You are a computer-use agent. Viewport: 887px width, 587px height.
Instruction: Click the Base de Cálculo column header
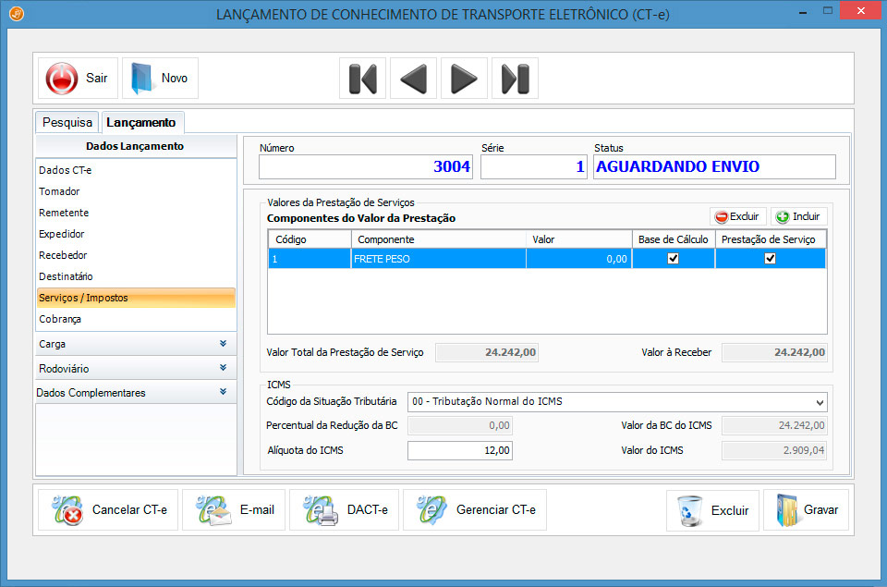[x=674, y=239]
